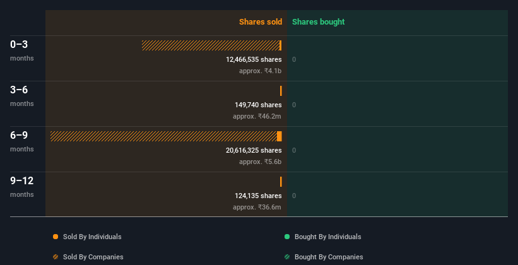Screen dimensions: 518x265
Task: Click the 'Bought By Individuals' legend label
Action: tap(327, 237)
